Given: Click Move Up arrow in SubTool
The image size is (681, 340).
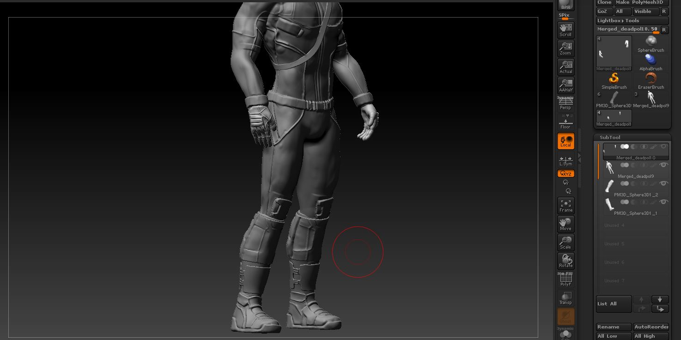Looking at the screenshot, I should (641, 309).
